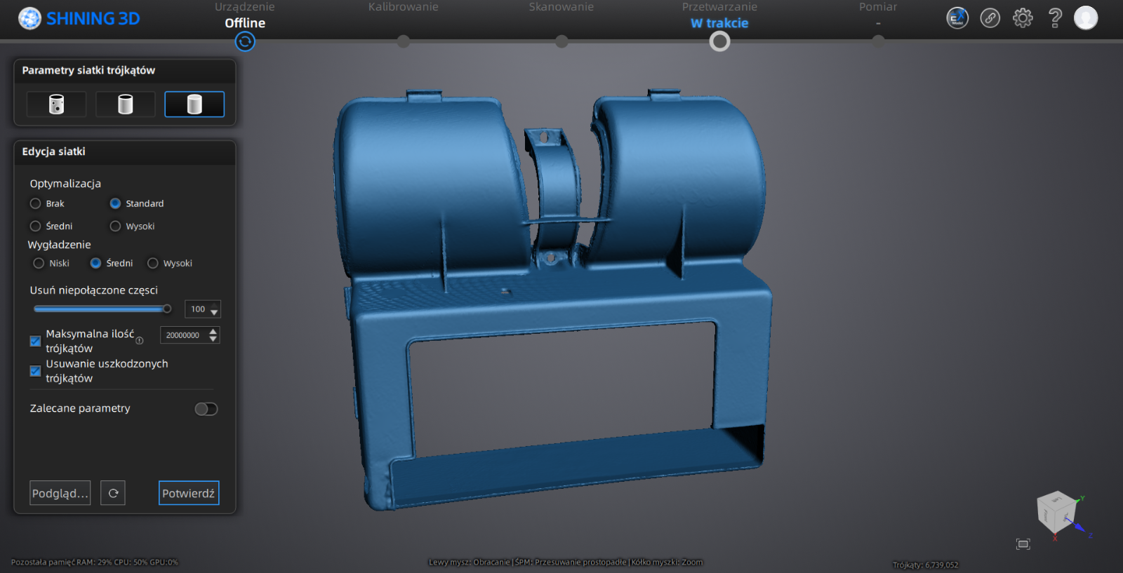The height and width of the screenshot is (573, 1123).
Task: Select the Wysoki optimization radio button
Action: click(116, 227)
